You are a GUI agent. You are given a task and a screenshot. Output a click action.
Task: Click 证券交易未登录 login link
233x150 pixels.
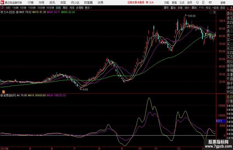click(136, 2)
